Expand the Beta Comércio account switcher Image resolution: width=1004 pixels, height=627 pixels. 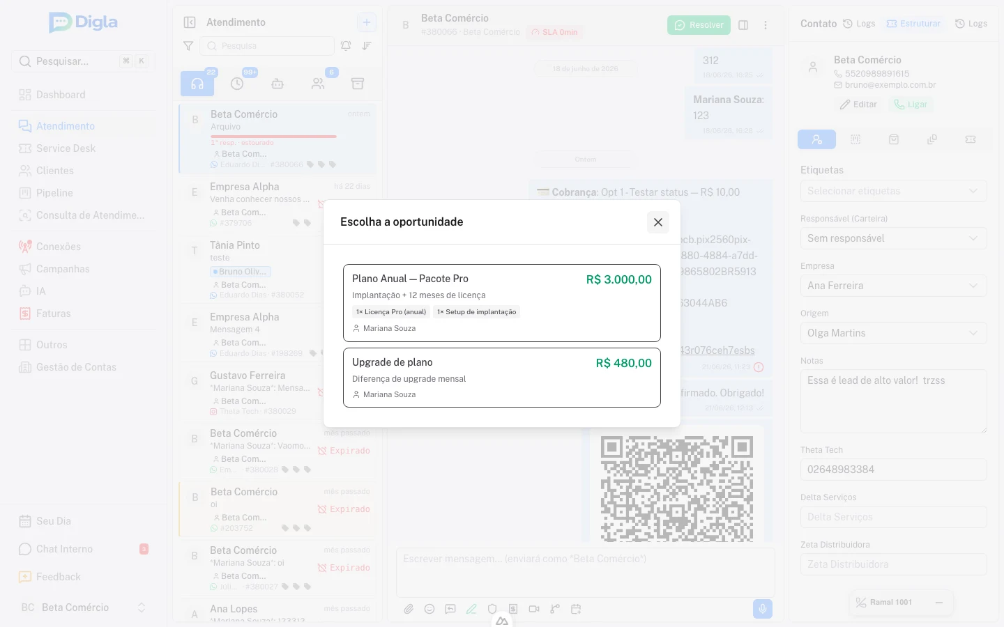pos(84,607)
